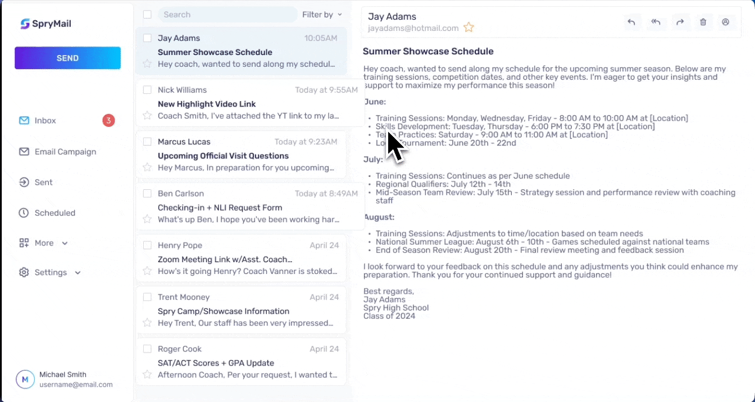Star the New Highlight Video Link email
The width and height of the screenshot is (755, 402).
pyautogui.click(x=147, y=116)
